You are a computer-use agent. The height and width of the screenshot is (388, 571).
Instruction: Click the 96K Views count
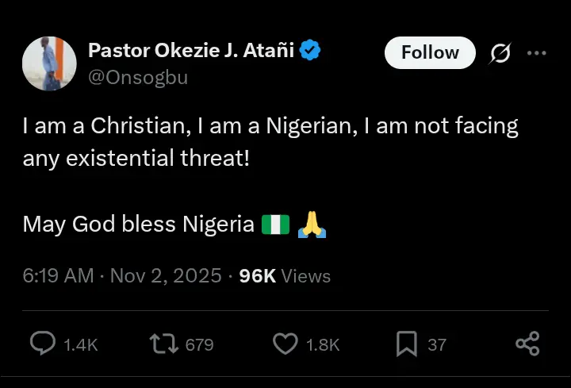(x=285, y=275)
